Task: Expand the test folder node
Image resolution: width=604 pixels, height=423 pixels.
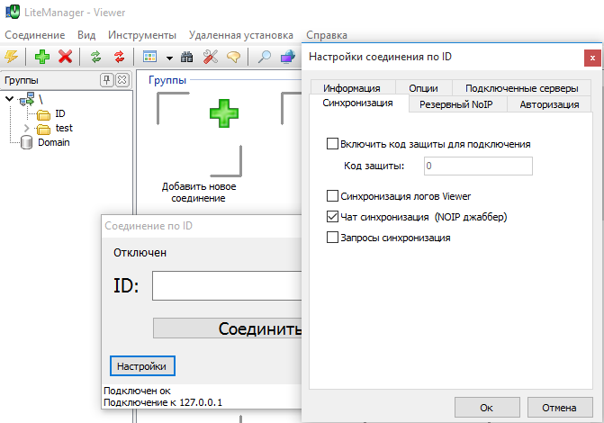Action: tap(26, 128)
